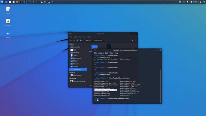Click the terminal window title bar icon
Screen dimensions: 206x116
click(x=94, y=50)
